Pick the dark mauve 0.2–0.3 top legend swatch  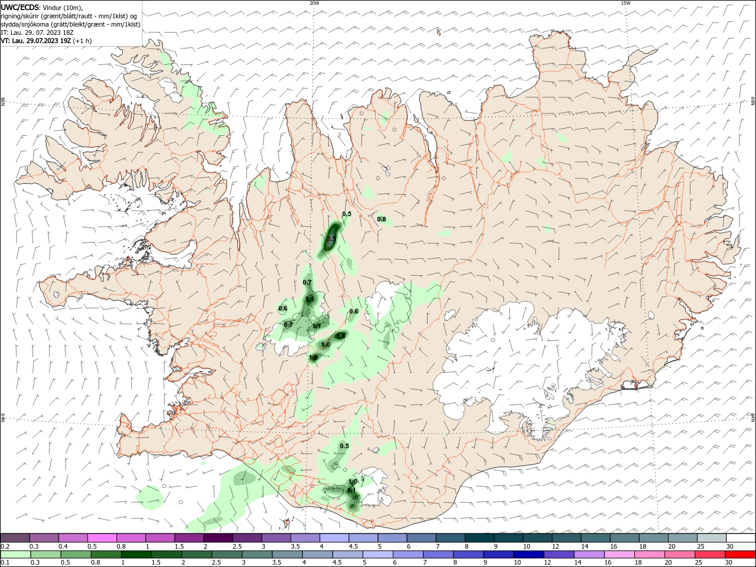pyautogui.click(x=15, y=538)
